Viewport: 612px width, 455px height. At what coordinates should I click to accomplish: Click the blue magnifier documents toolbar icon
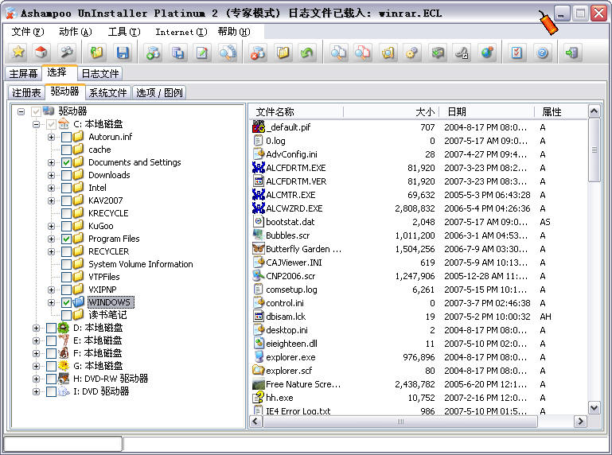click(338, 52)
